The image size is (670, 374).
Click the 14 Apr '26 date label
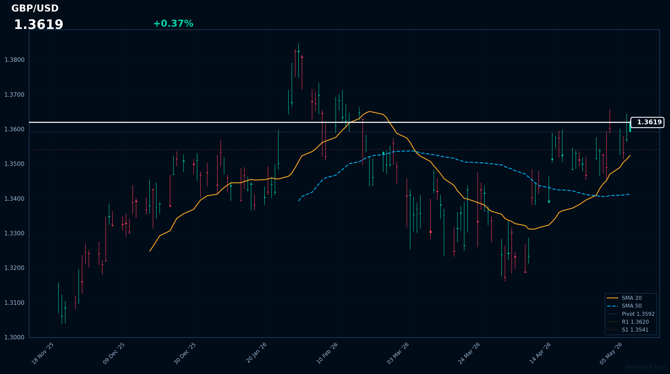click(x=540, y=353)
